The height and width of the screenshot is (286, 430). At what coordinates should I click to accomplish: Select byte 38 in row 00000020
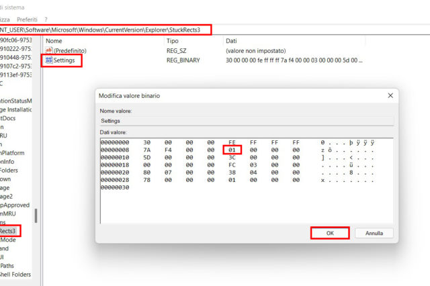[232, 173]
